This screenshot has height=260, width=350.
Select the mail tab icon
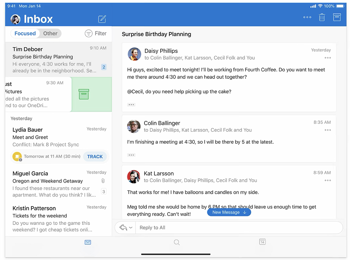coord(88,242)
